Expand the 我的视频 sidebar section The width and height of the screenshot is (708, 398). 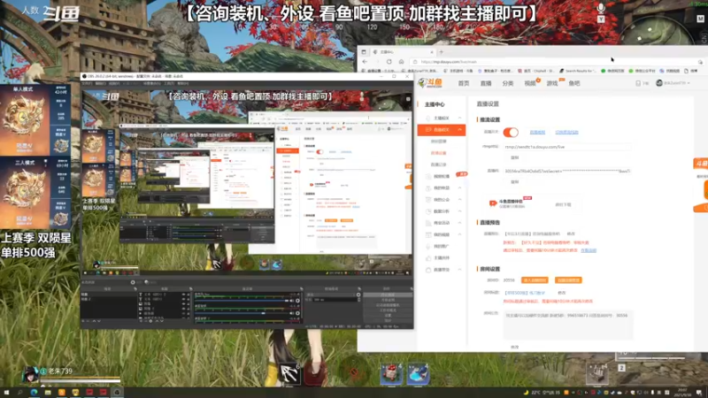[x=459, y=234]
